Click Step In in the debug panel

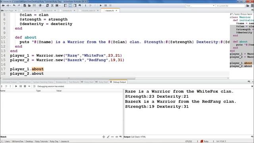click(2, 87)
